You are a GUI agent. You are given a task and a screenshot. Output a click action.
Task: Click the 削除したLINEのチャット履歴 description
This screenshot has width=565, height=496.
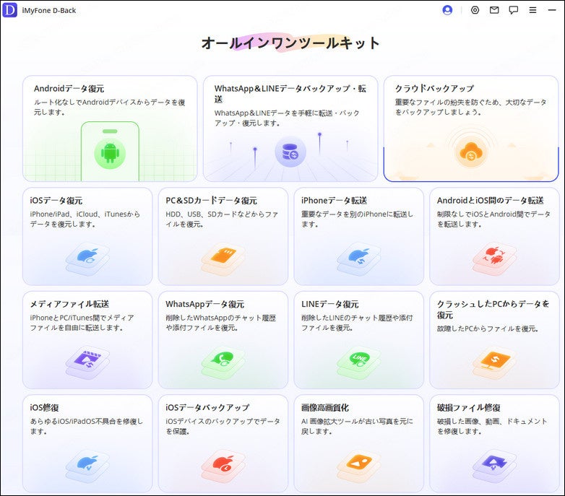357,323
